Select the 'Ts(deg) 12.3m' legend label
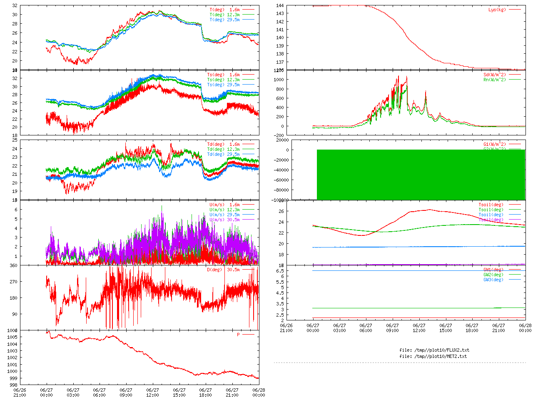 pos(223,80)
